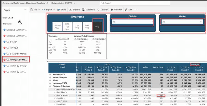Open the Flow Chart page
The image size is (207, 106).
tap(8, 18)
